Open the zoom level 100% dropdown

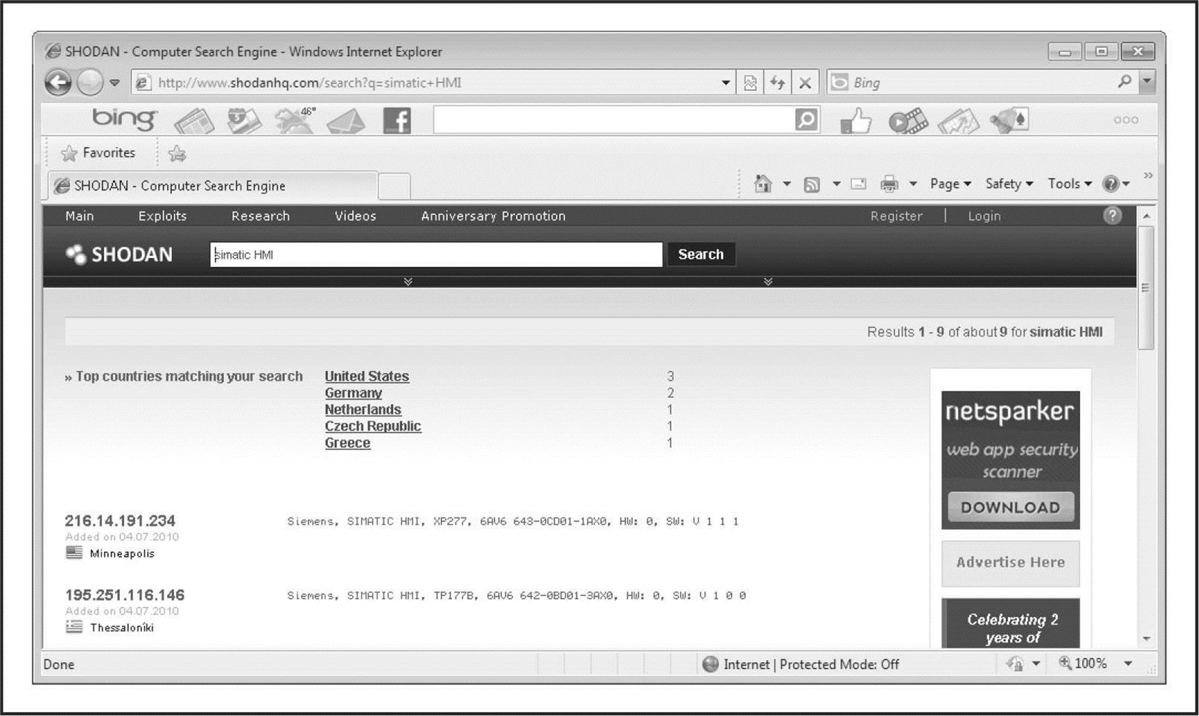click(1128, 664)
